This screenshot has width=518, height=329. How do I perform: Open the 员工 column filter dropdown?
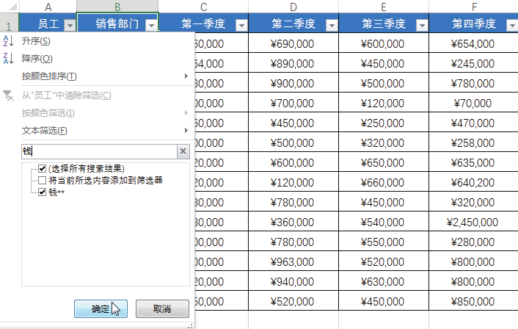(70, 25)
